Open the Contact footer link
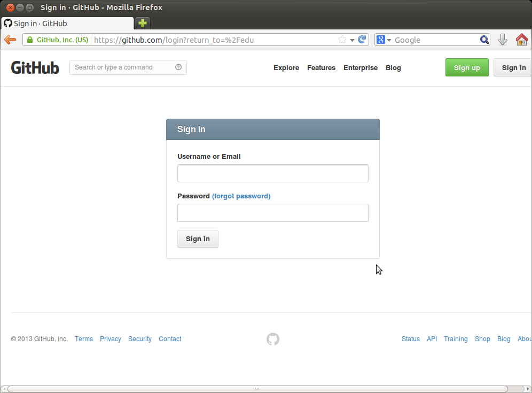Screen dimensions: 532x393 coord(170,338)
